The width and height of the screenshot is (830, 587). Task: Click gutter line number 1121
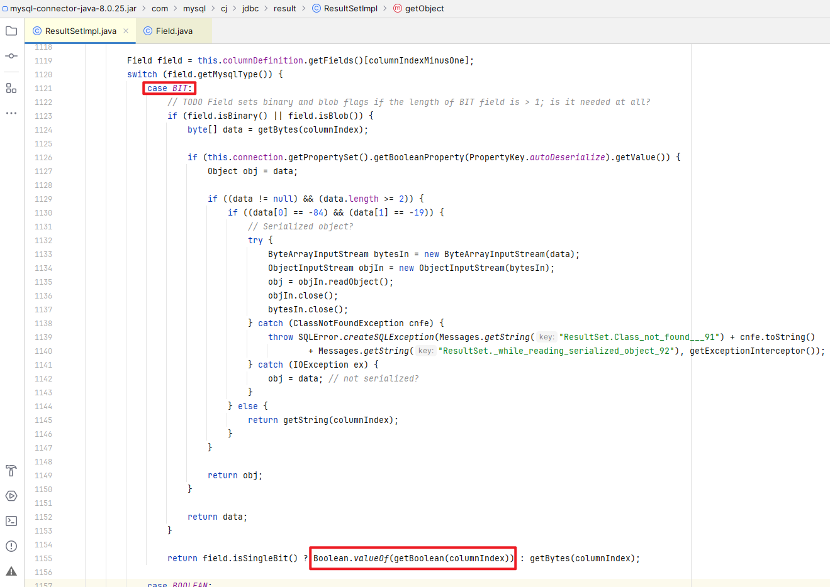point(43,89)
